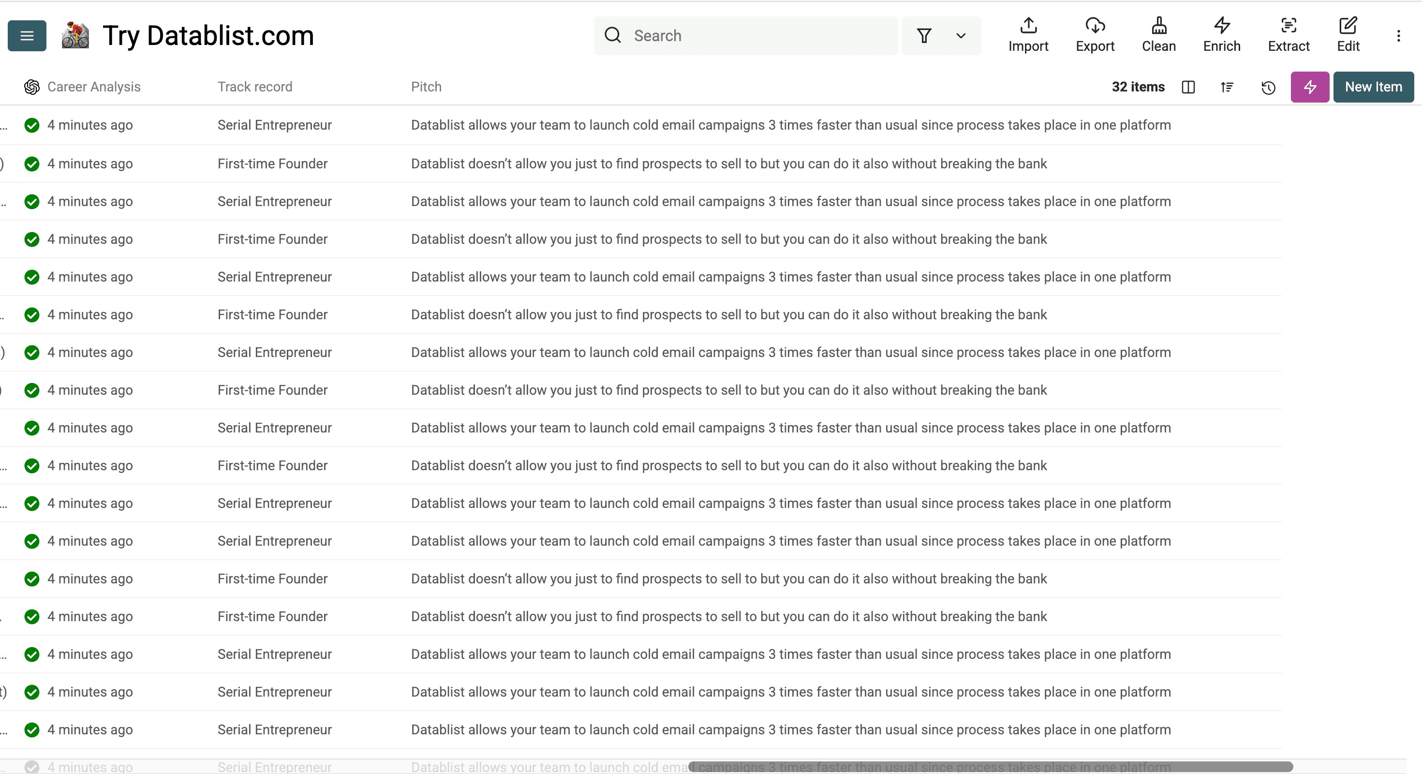The height and width of the screenshot is (774, 1422).
Task: Open the Import tool
Action: pos(1028,35)
